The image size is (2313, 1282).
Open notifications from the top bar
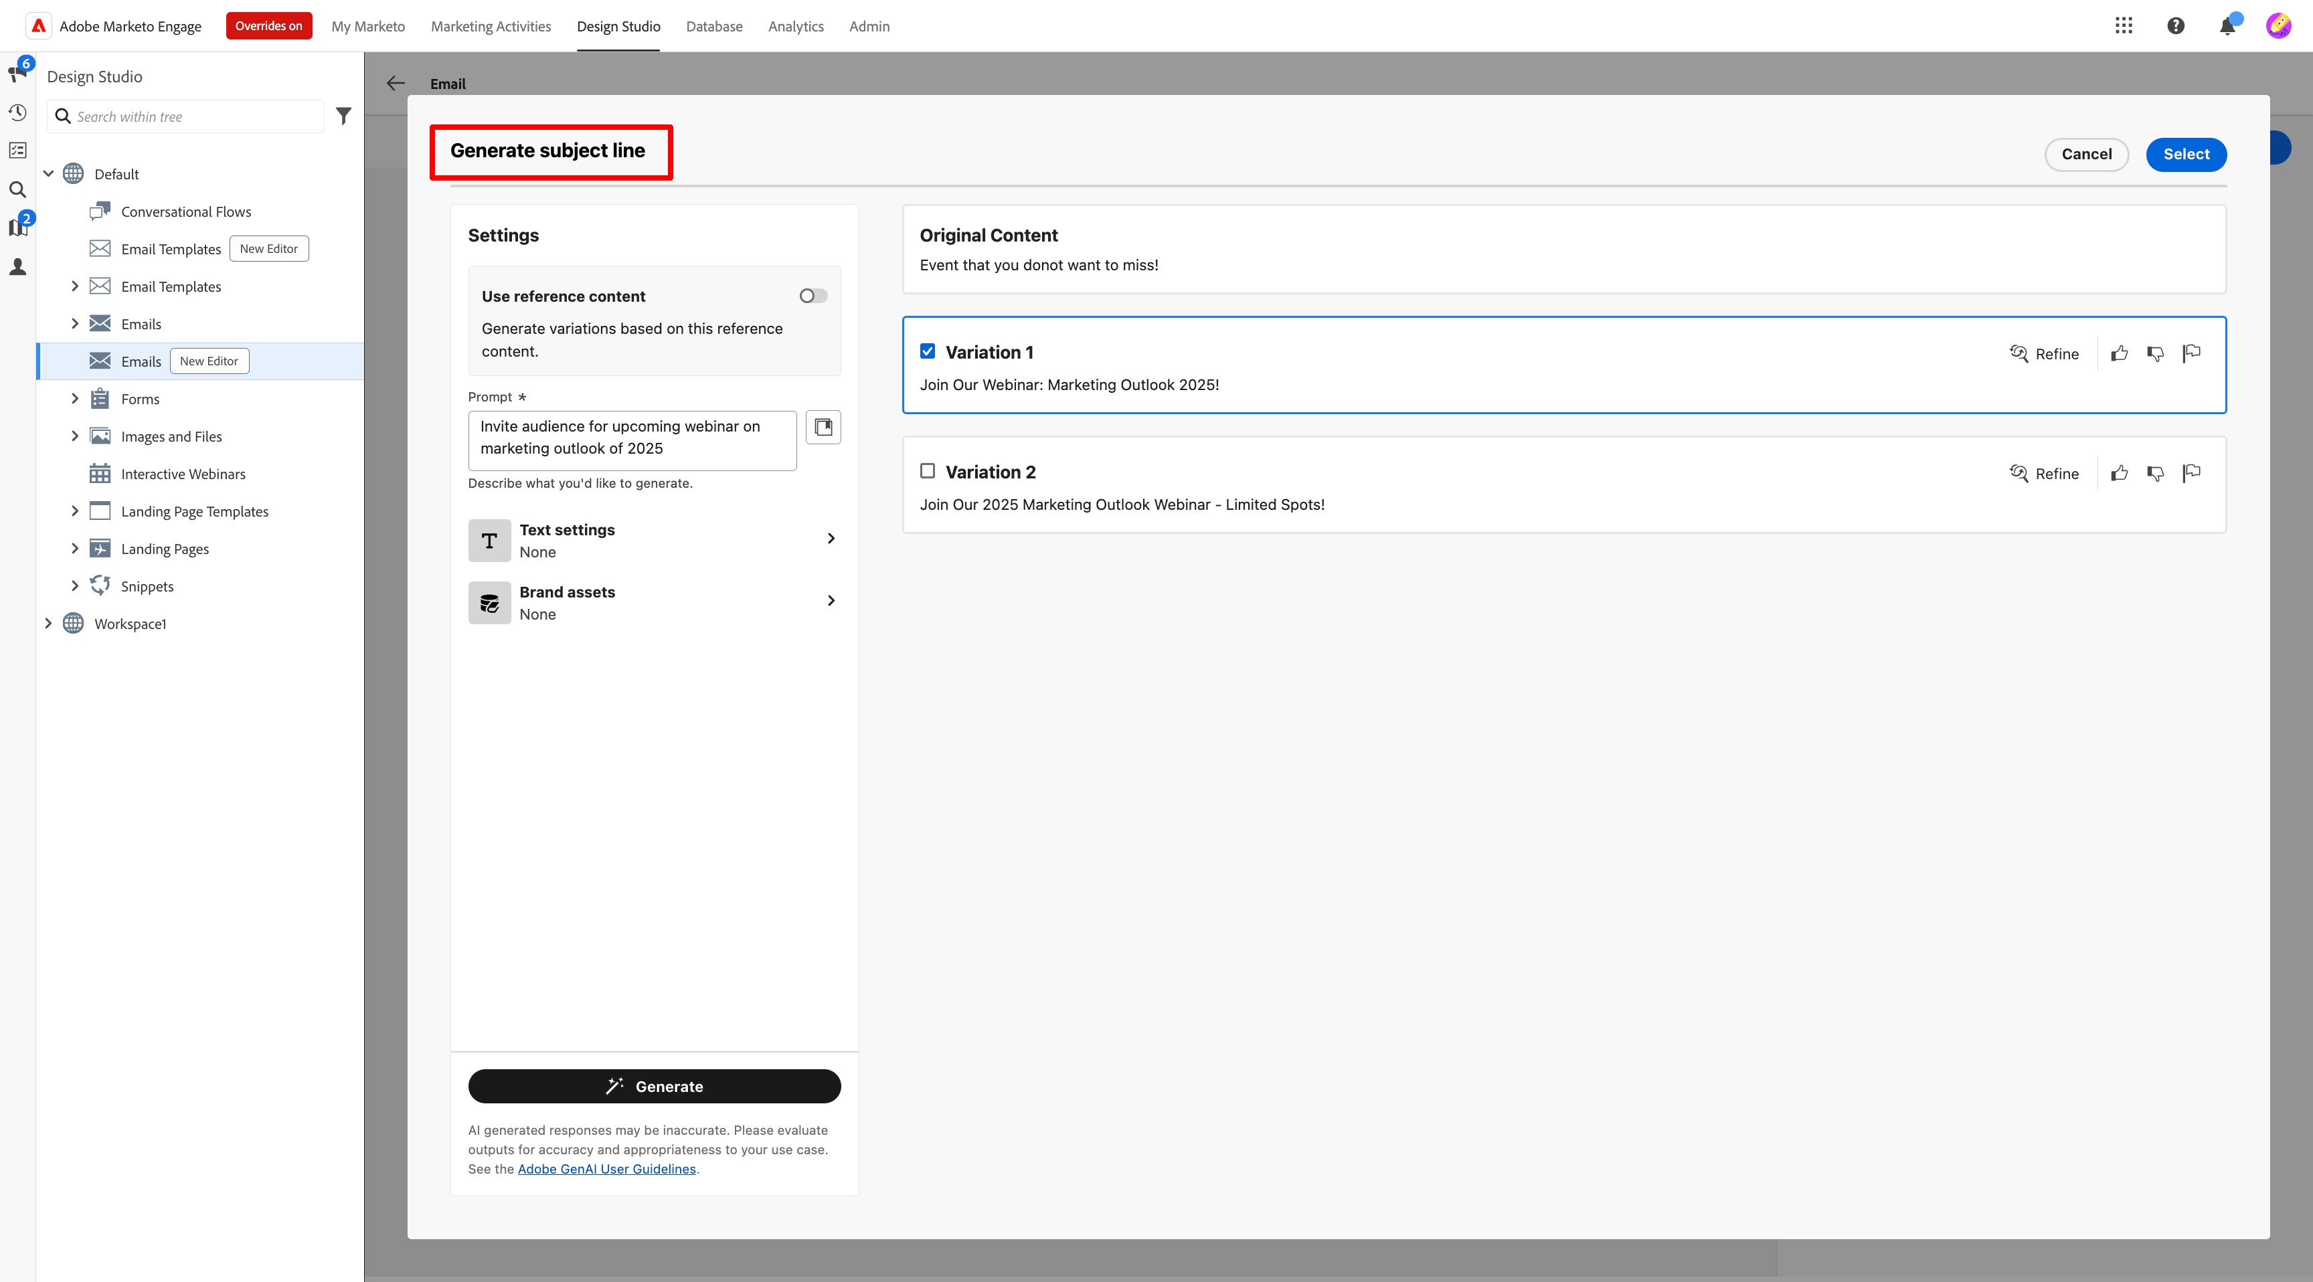[2227, 25]
